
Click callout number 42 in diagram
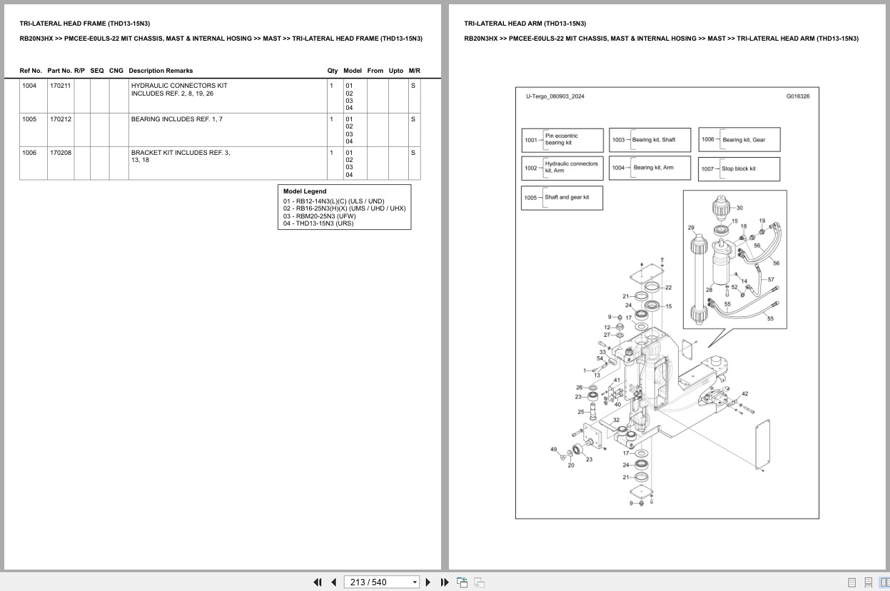pos(744,394)
